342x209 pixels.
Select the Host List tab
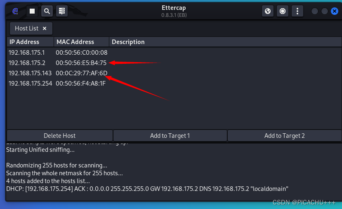(x=26, y=28)
